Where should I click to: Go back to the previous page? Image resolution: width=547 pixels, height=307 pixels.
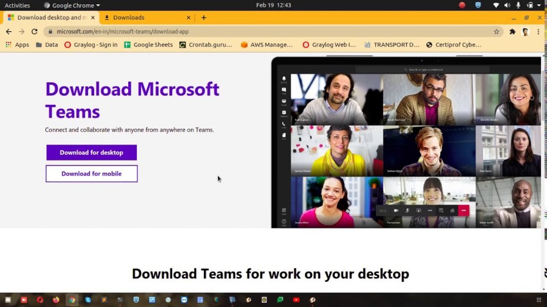click(9, 31)
